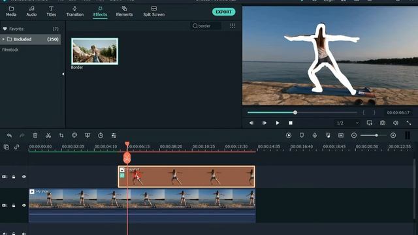418x235 pixels.
Task: Click the EXPORT button
Action: pos(223,12)
